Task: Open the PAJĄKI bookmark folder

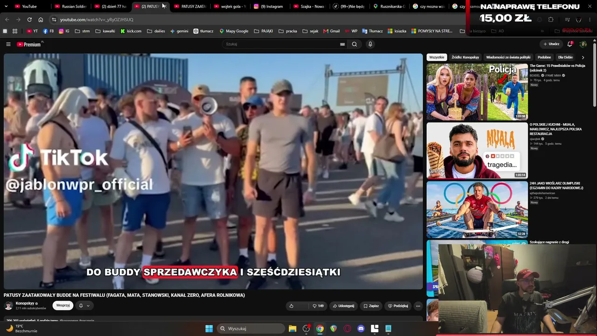Action: click(x=264, y=31)
